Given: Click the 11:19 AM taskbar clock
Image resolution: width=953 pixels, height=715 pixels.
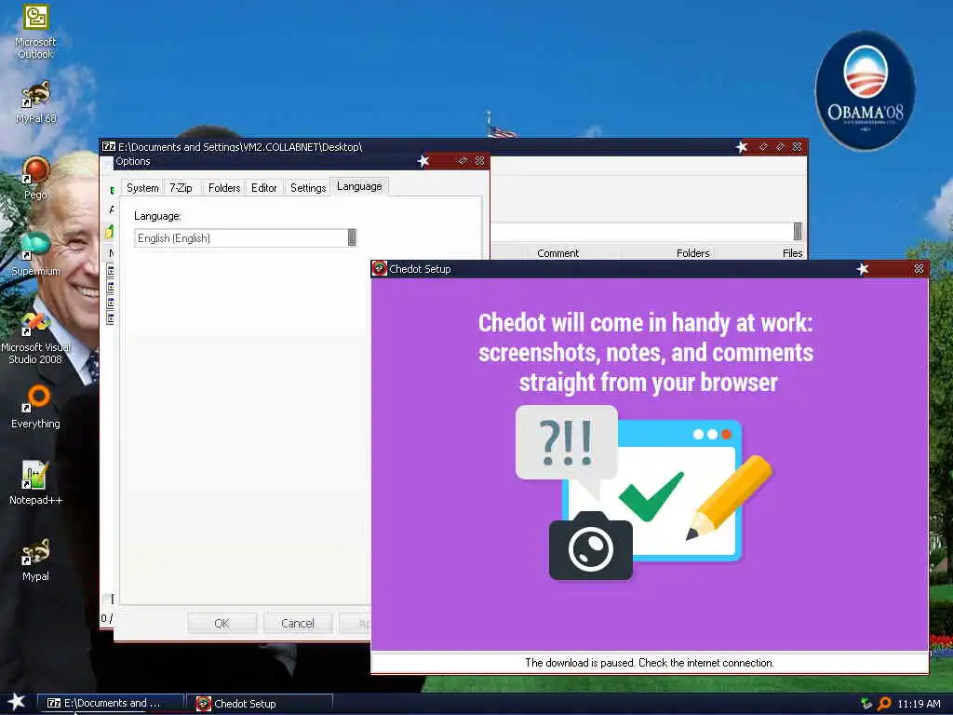Looking at the screenshot, I should tap(919, 704).
